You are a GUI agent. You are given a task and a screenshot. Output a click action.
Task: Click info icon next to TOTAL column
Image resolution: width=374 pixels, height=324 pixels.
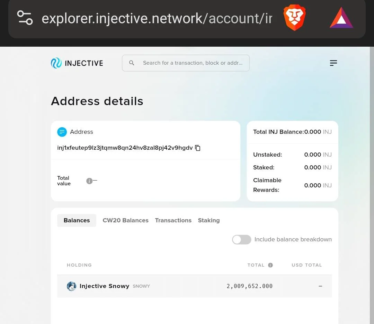(270, 265)
